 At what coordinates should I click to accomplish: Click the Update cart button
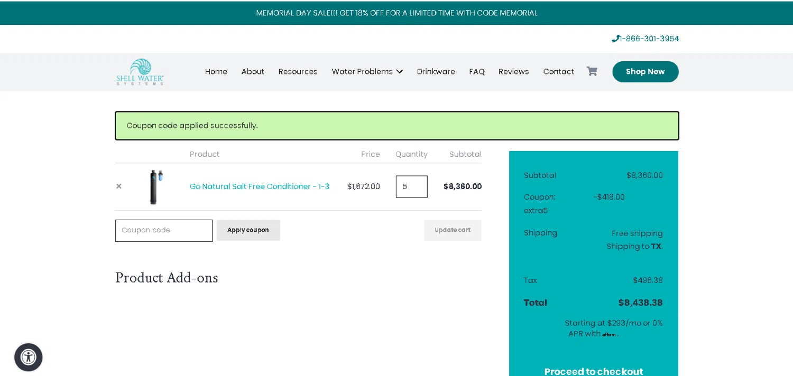pos(453,230)
